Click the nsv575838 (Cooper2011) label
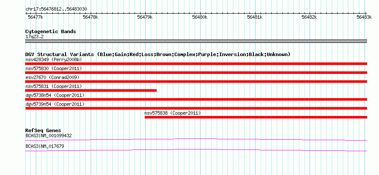379x175 pixels. pos(172,113)
